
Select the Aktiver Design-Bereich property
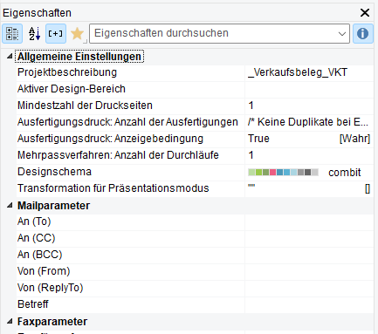[x=72, y=89]
